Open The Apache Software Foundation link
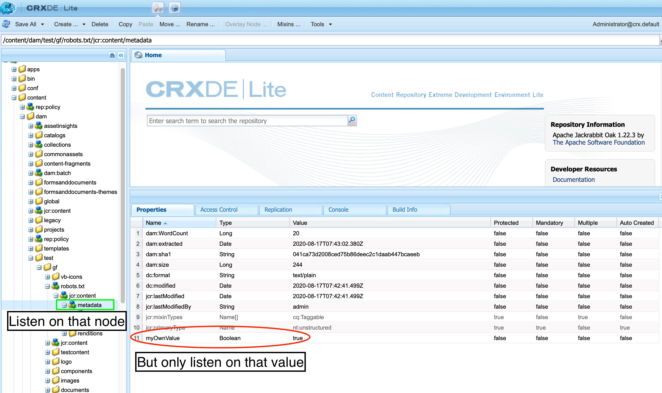The height and width of the screenshot is (393, 662). (x=598, y=143)
